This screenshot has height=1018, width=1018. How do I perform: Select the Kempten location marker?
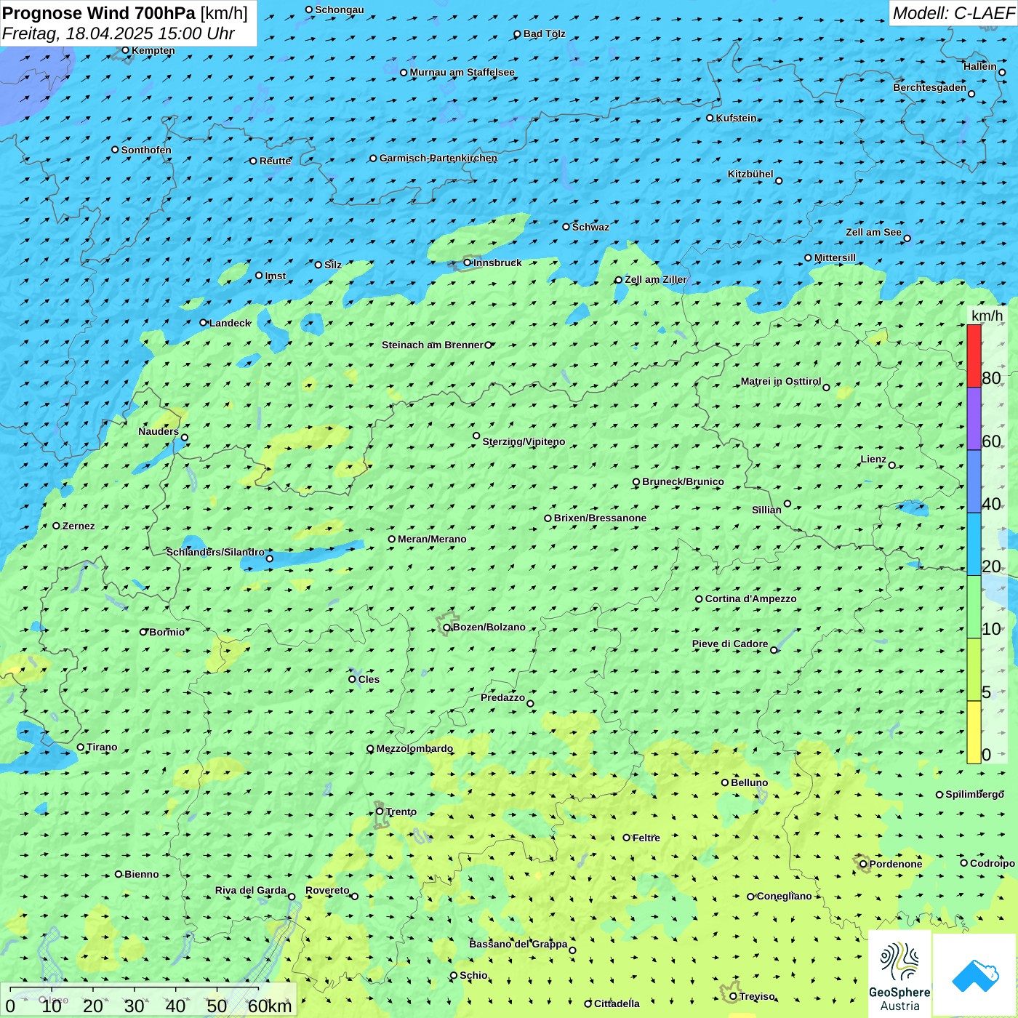[126, 51]
